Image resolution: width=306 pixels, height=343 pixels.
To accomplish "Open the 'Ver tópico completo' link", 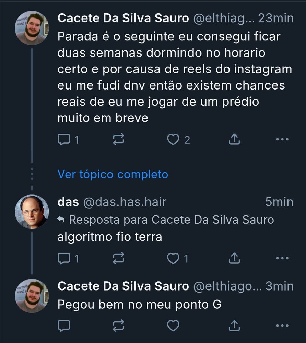I will [112, 174].
